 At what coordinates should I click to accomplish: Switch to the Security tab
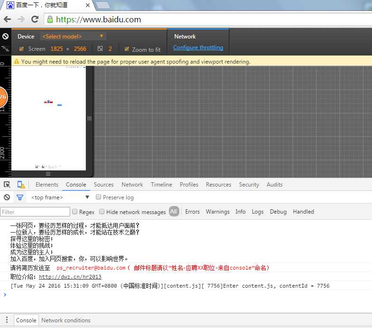[249, 184]
